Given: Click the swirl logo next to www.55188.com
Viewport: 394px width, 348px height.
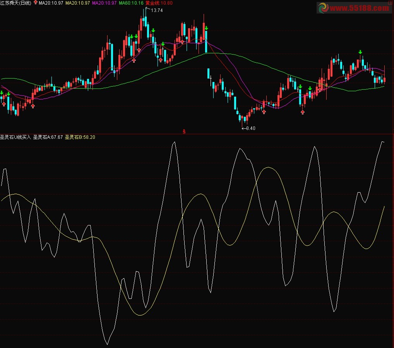Looking at the screenshot, I should [x=324, y=8].
